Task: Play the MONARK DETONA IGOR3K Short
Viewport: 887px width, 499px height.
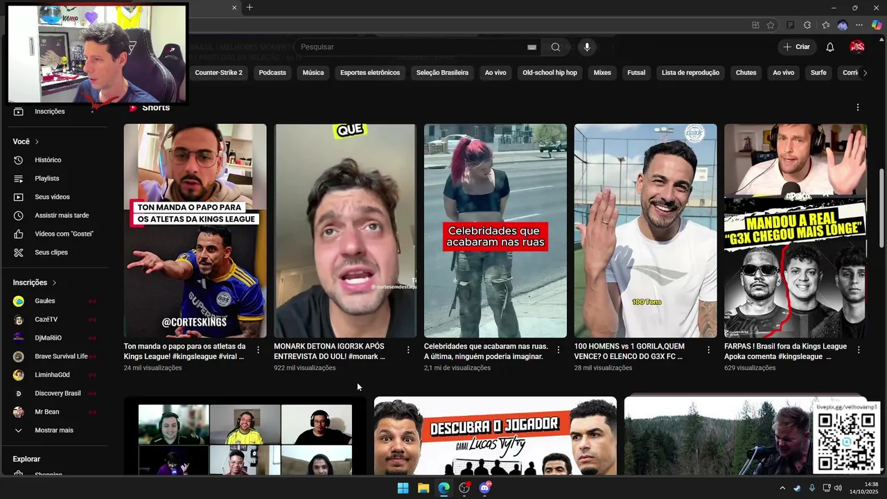Action: pos(345,231)
